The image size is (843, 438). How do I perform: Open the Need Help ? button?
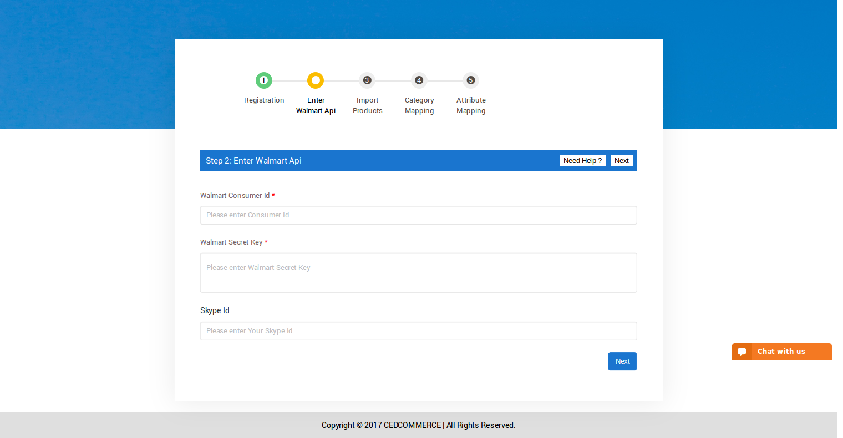click(x=582, y=160)
